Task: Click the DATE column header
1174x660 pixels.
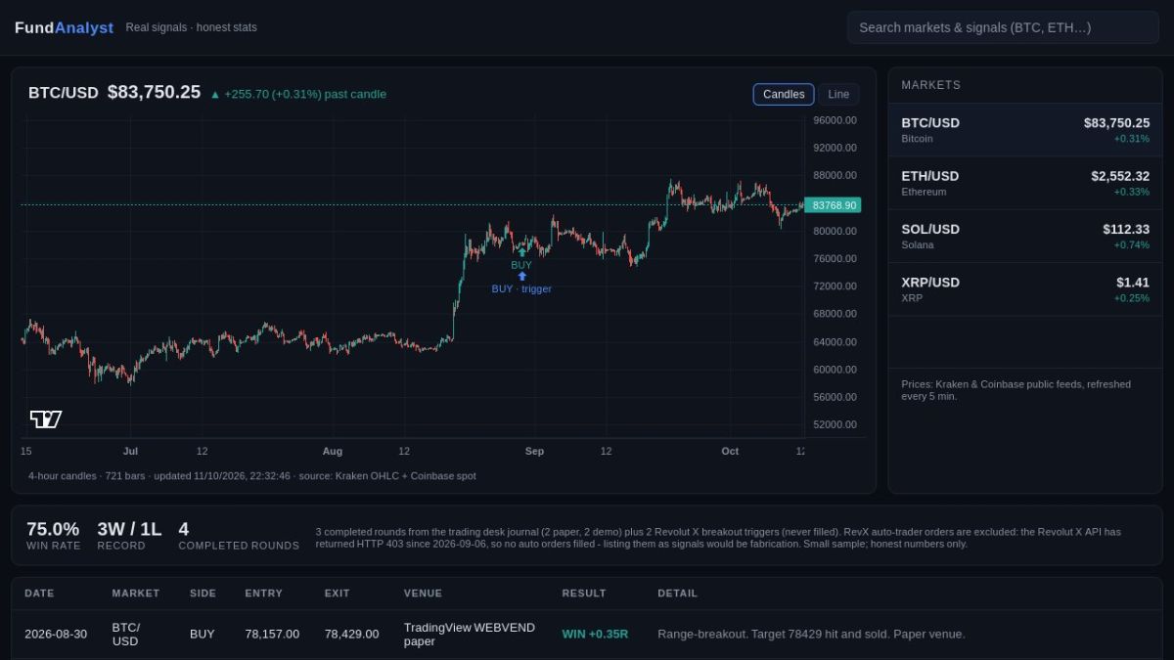Action: pyautogui.click(x=39, y=594)
